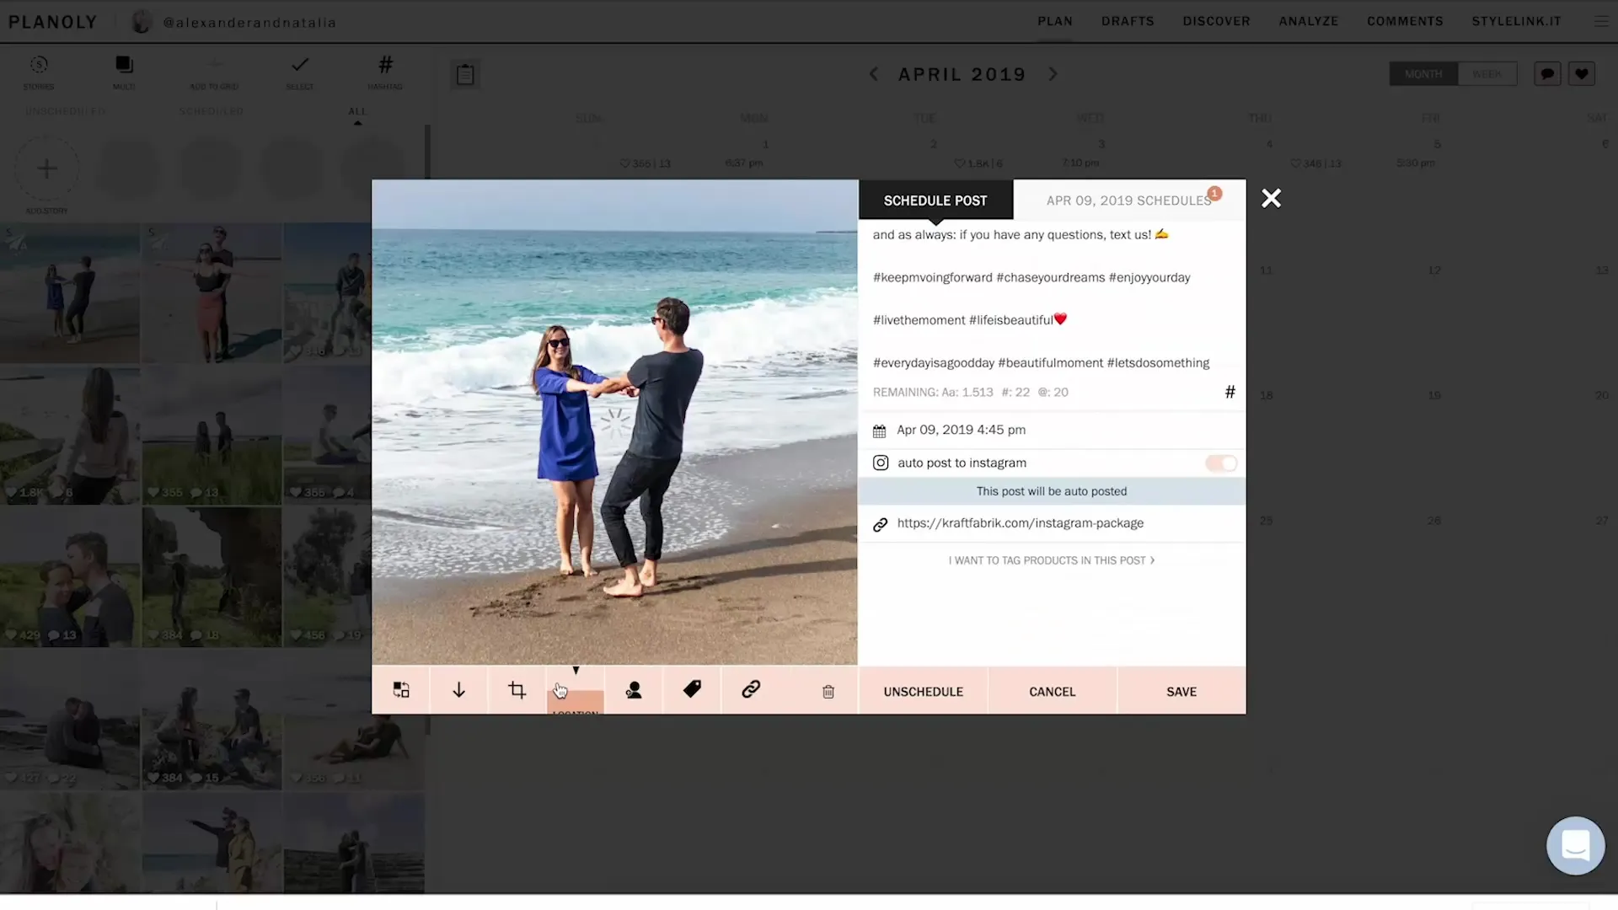
Task: Click the chain link tool icon
Action: coord(751,689)
